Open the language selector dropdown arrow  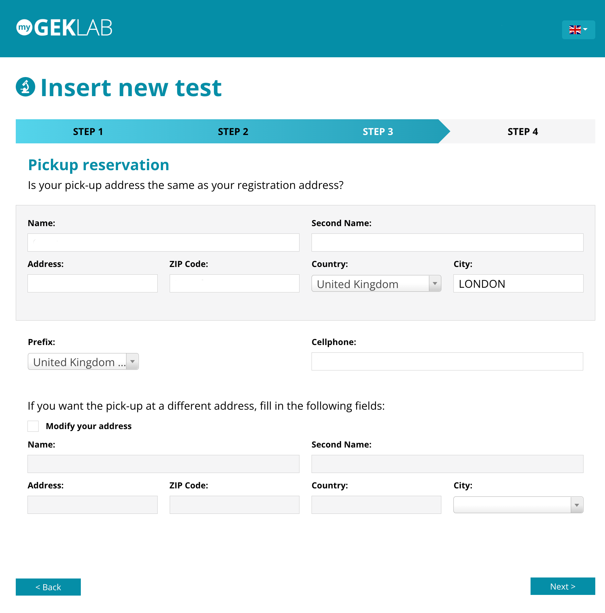(586, 29)
